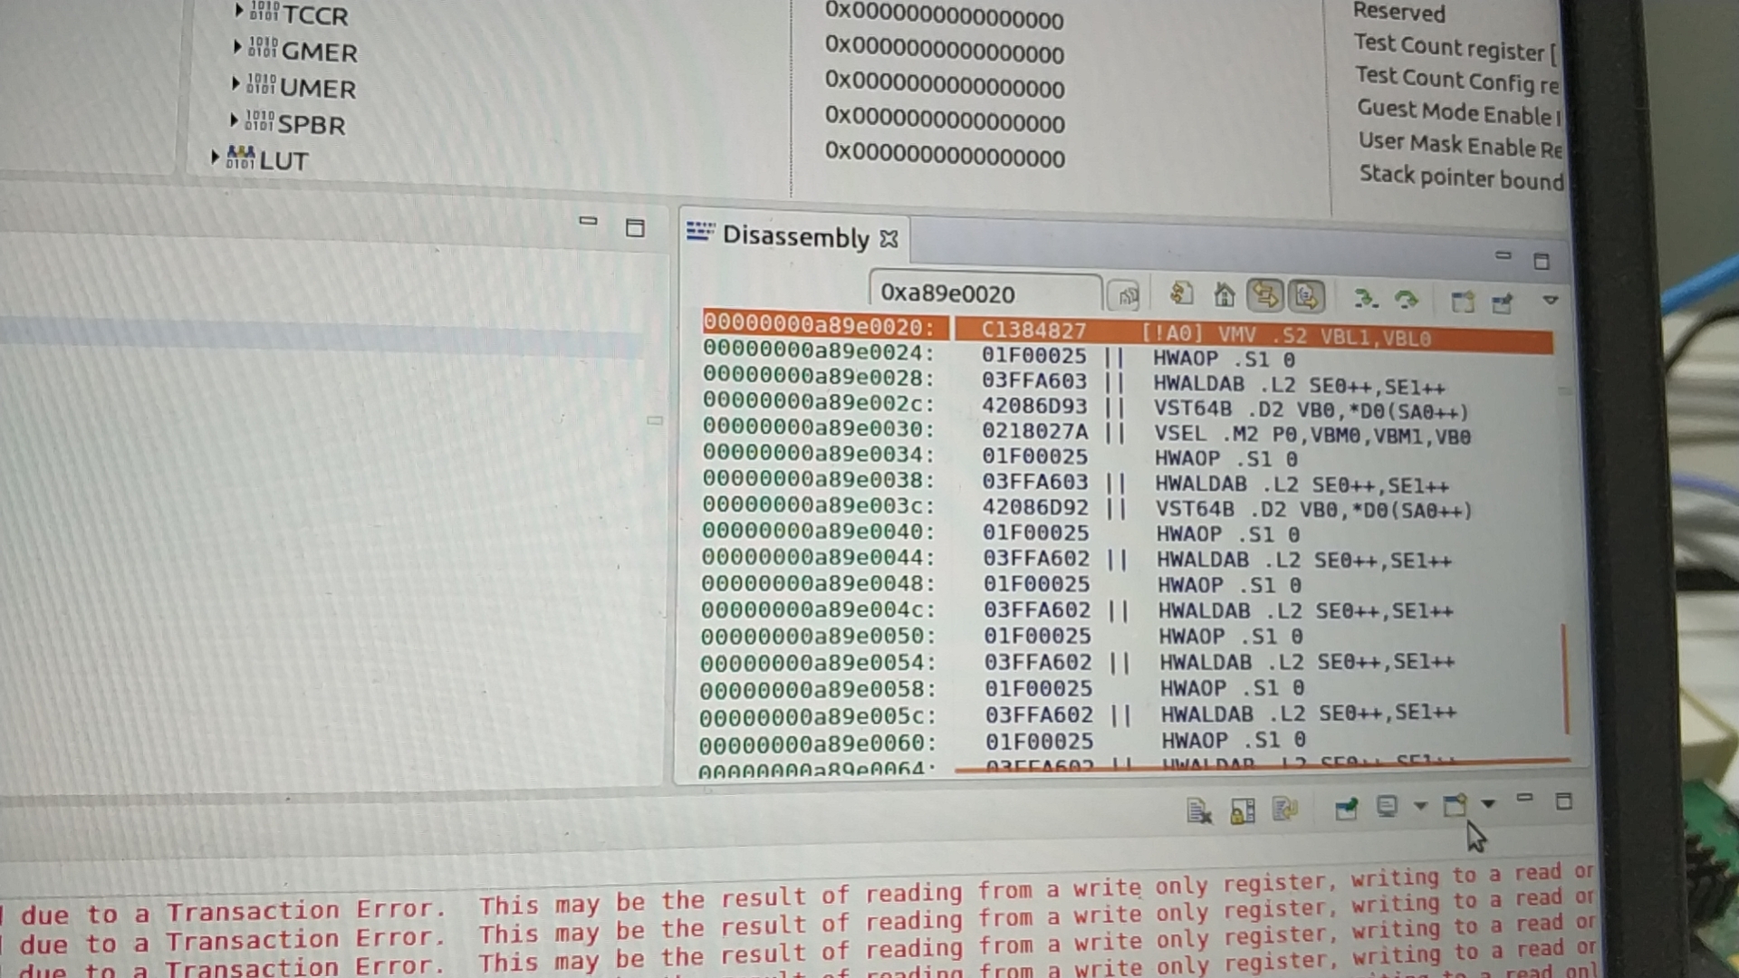Click the Home icon in the Disassembly toolbar
Viewport: 1739px width, 978px height.
tap(1223, 294)
